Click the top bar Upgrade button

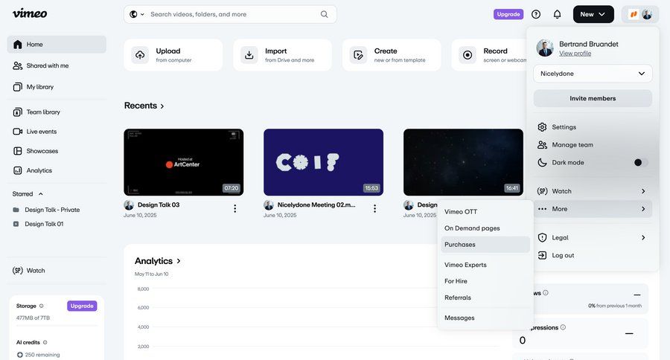(x=508, y=14)
